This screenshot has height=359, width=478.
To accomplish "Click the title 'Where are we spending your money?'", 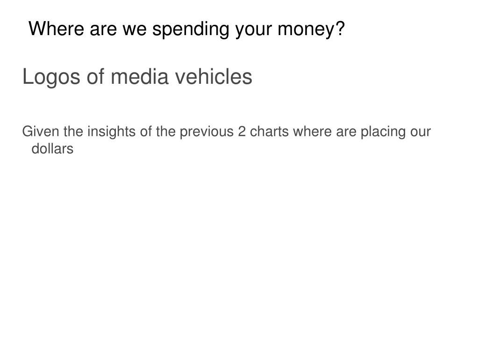I will 186,29.
